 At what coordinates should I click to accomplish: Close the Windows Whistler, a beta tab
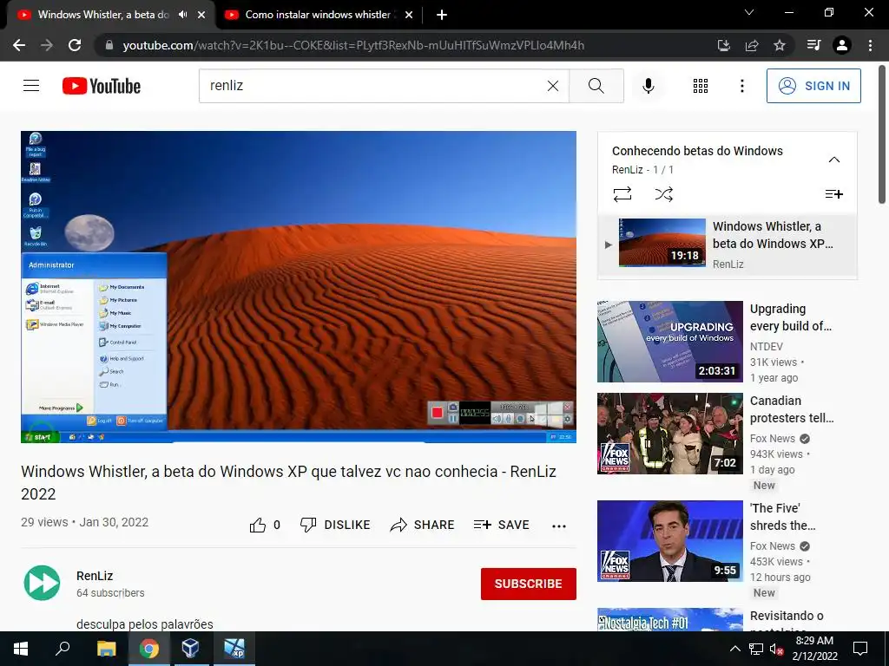[201, 16]
